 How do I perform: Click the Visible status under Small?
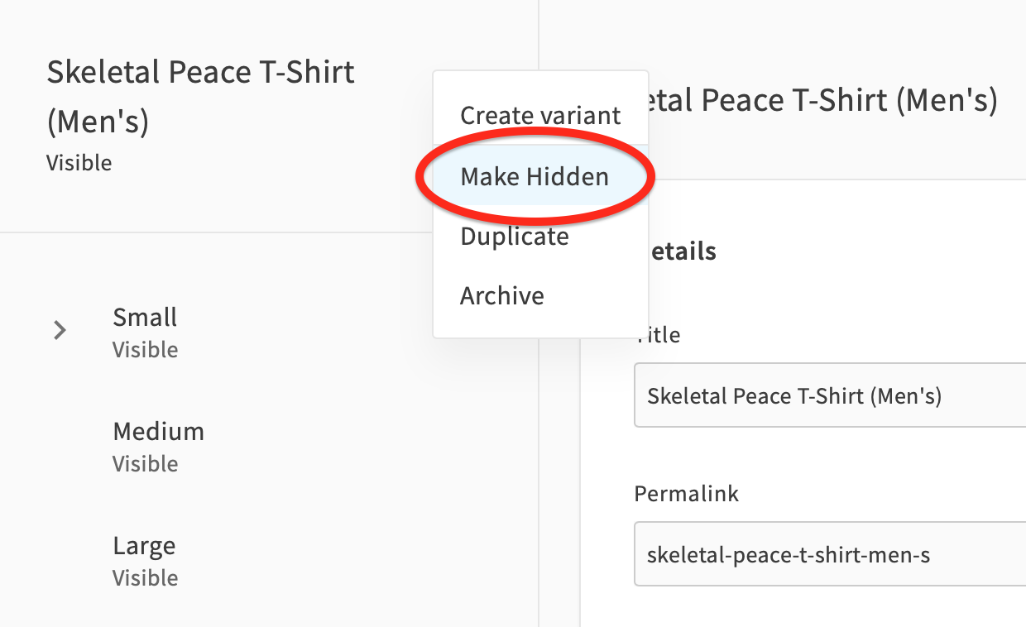[145, 350]
